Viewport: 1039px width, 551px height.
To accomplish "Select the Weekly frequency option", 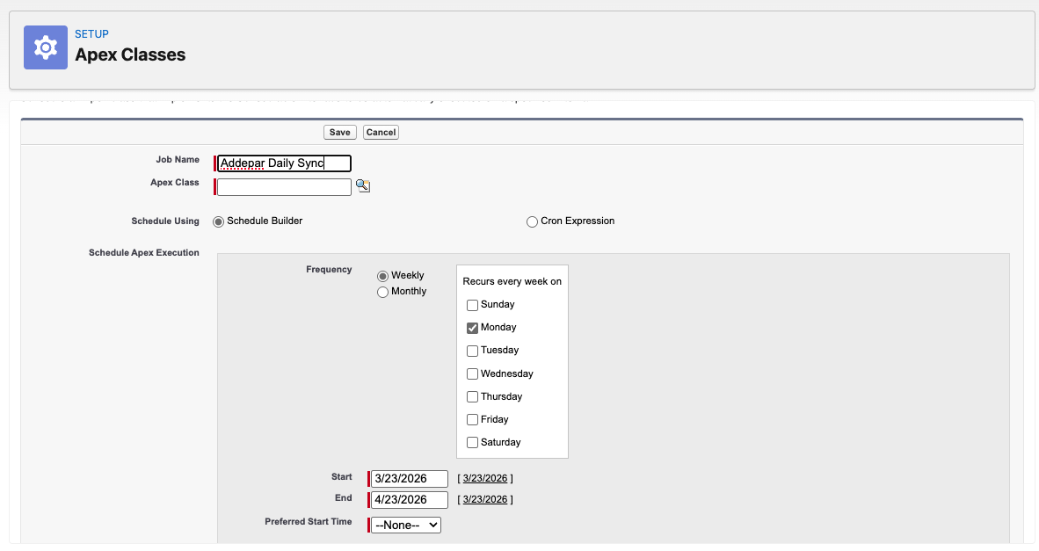I will tap(382, 276).
